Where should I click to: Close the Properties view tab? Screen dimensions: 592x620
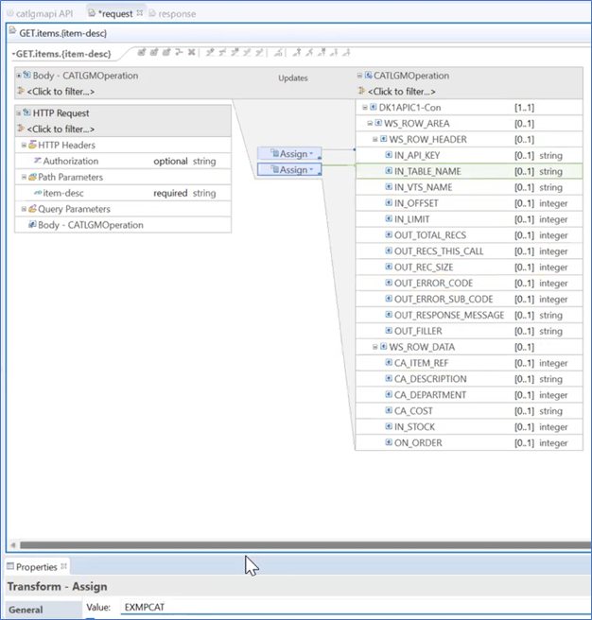[x=63, y=566]
